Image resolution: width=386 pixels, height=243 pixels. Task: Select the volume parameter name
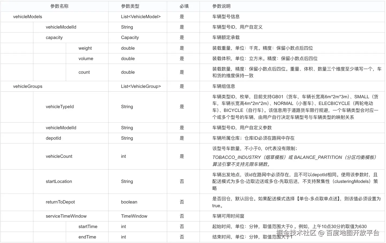[86, 58]
